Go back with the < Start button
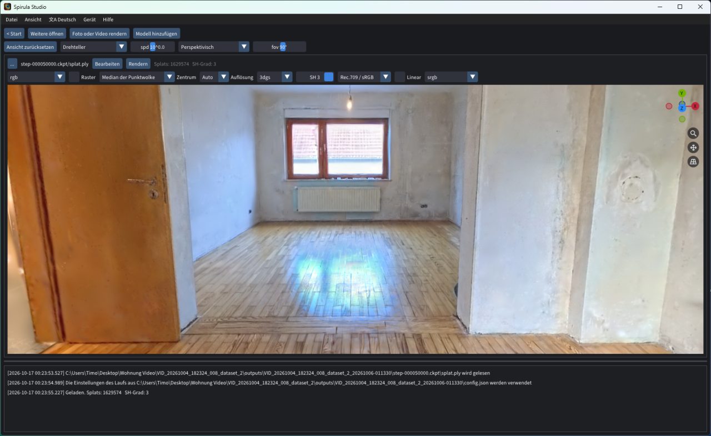 (x=14, y=33)
